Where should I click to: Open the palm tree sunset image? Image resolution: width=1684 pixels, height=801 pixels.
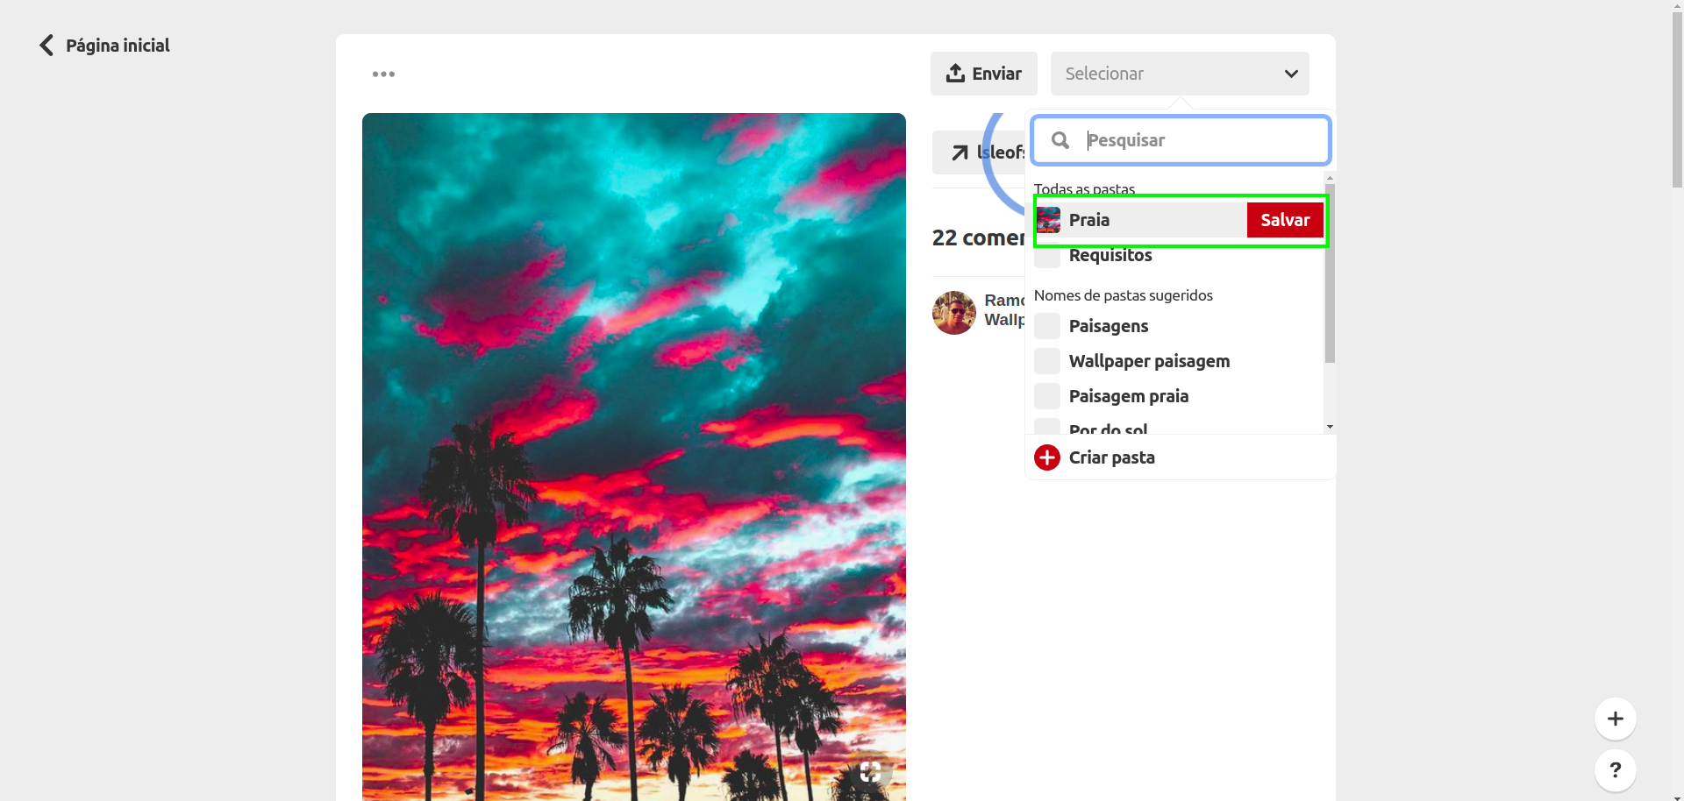pyautogui.click(x=633, y=457)
